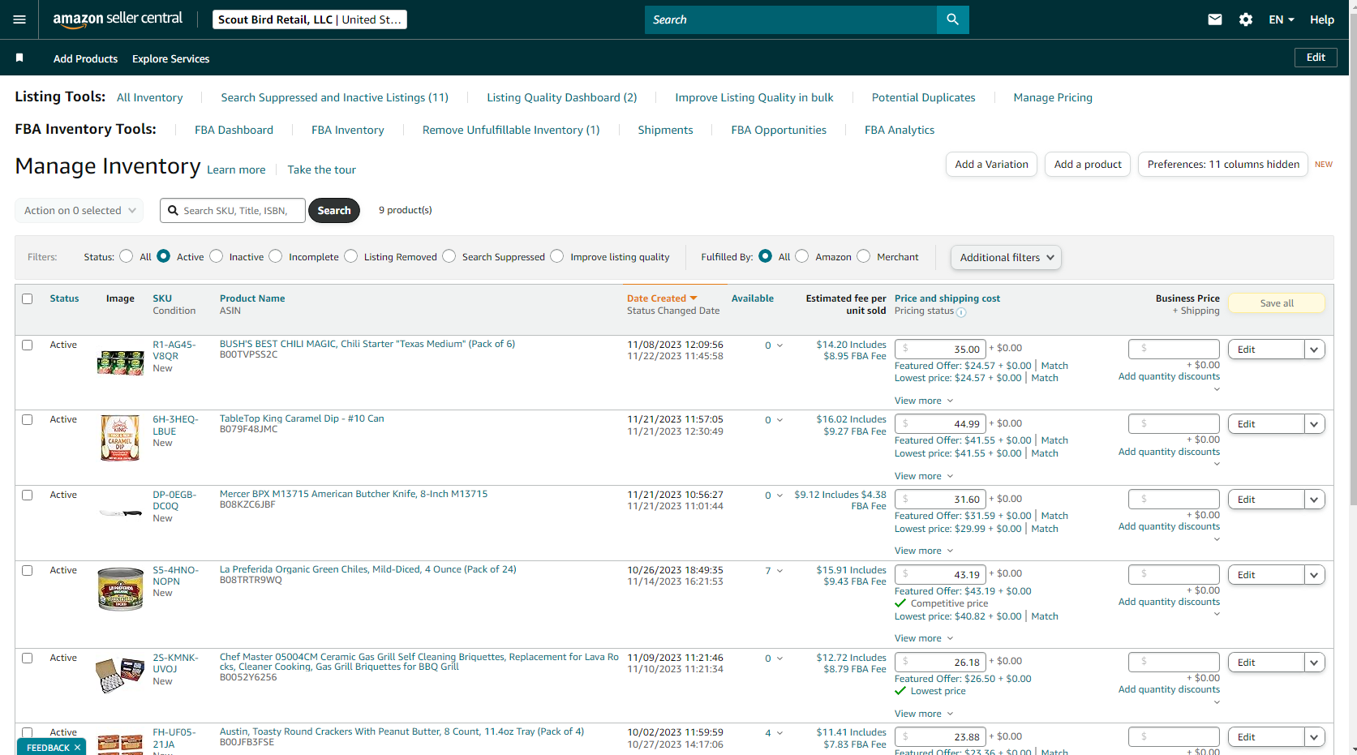Viewport: 1357px width, 755px height.
Task: Click the Take the tour link
Action: (x=321, y=169)
